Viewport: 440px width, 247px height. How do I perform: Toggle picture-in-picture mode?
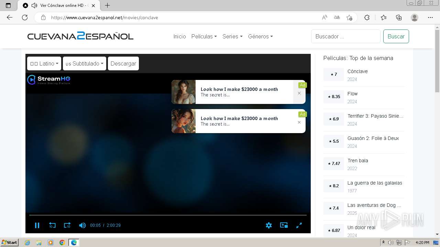(284, 225)
